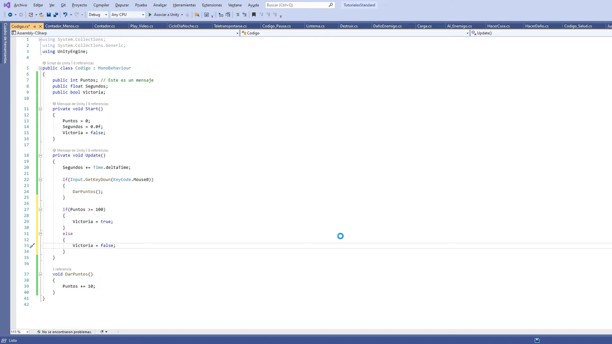Open the Asociar a Unity dropdown arrow
The width and height of the screenshot is (612, 344).
182,14
